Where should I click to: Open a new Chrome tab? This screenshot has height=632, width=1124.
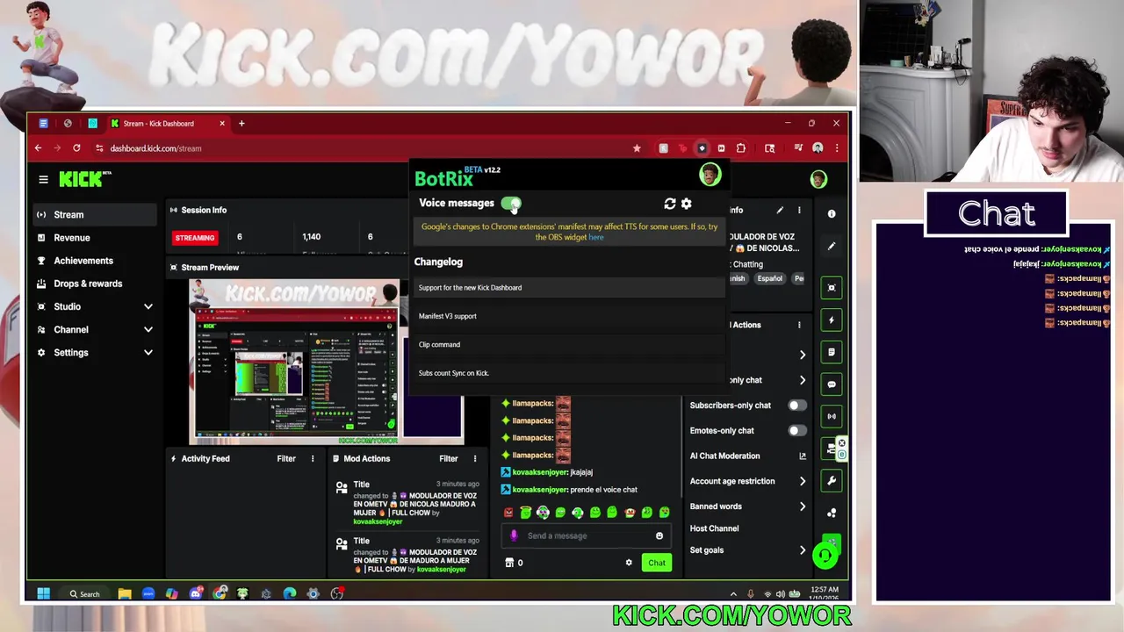click(241, 124)
